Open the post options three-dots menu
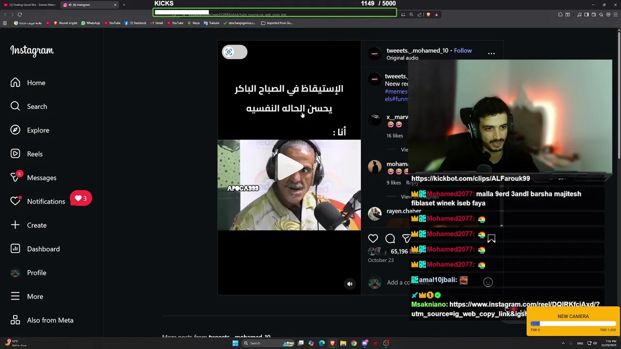 click(491, 54)
